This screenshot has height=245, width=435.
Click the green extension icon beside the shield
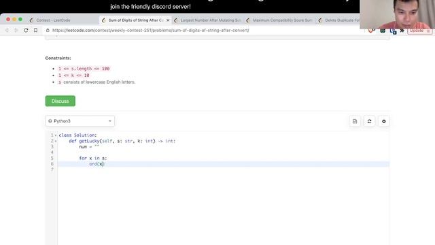(383, 31)
